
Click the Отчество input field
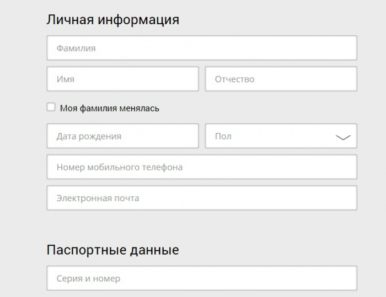point(281,79)
